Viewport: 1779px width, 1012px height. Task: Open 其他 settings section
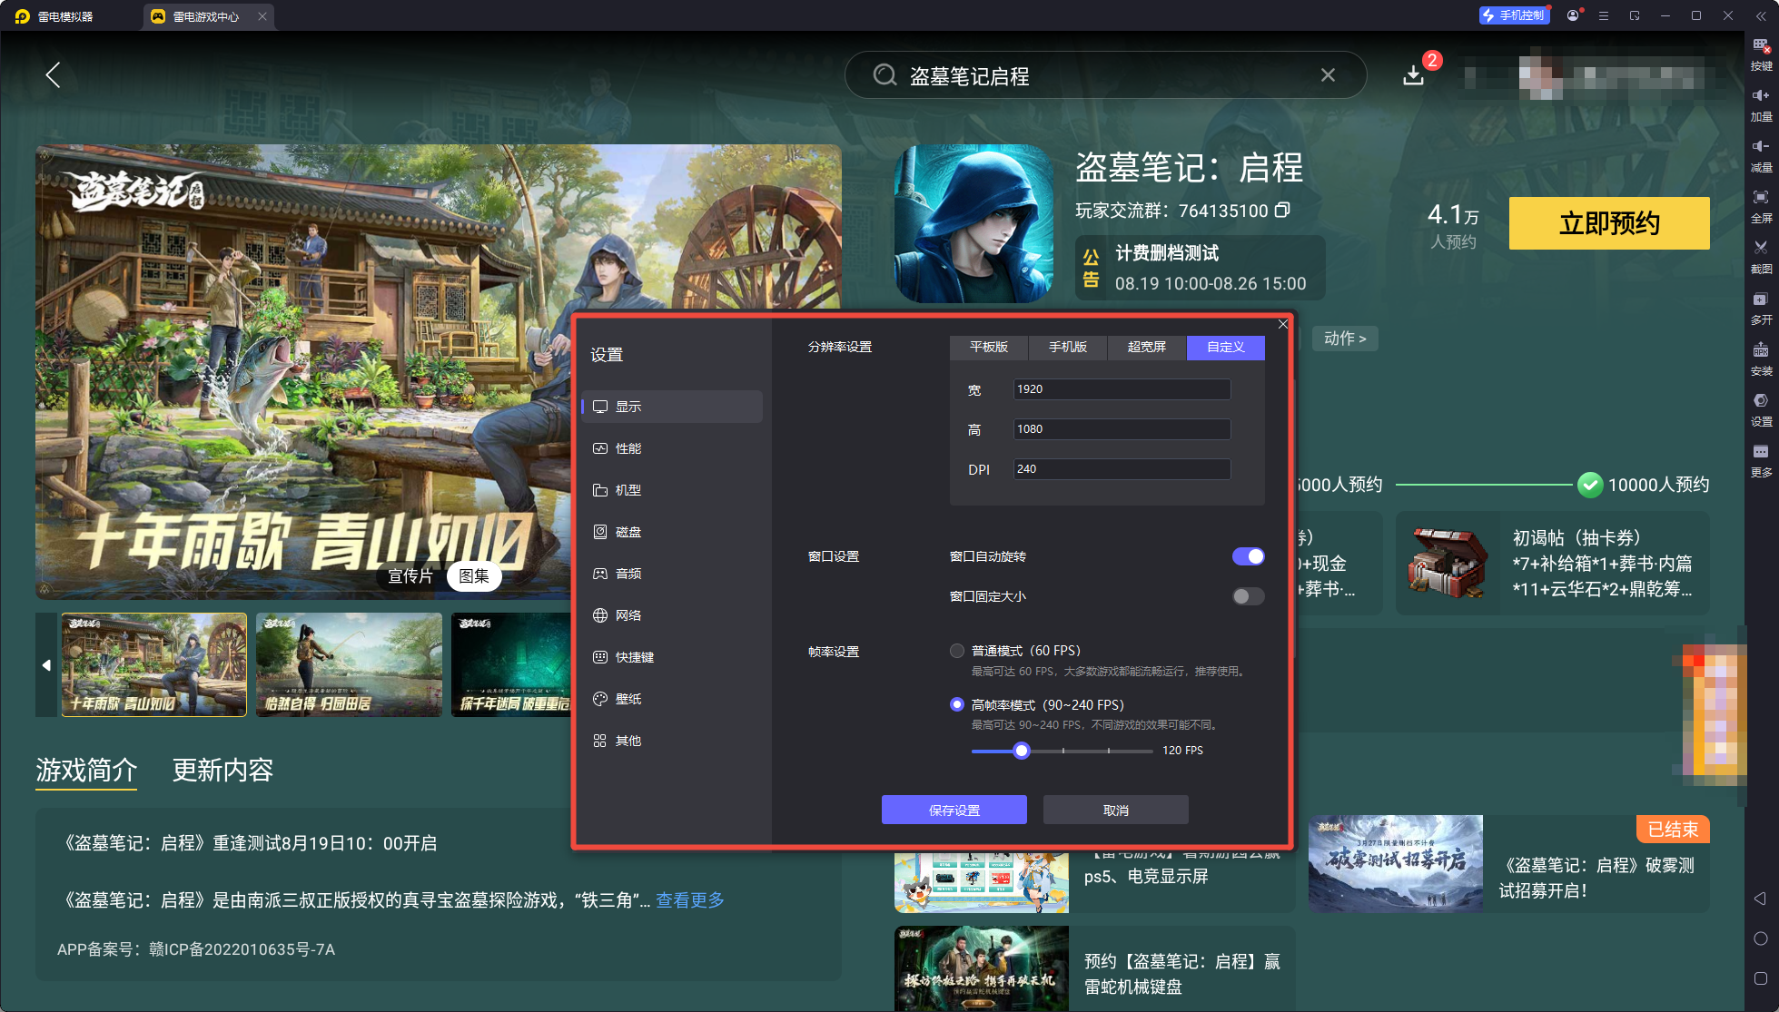(673, 741)
